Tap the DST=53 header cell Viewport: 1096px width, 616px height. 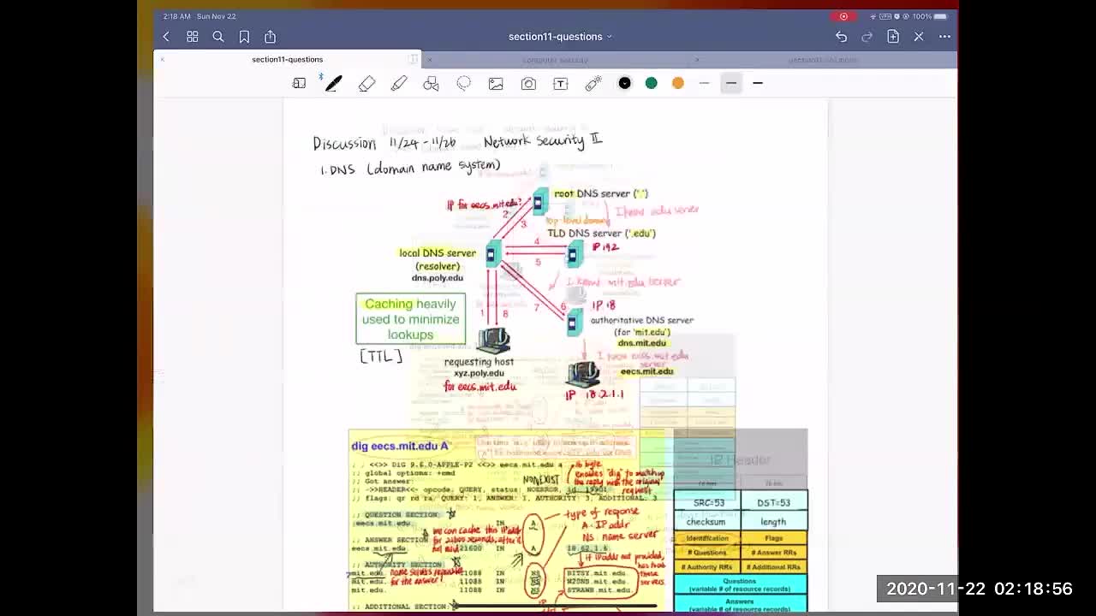click(x=773, y=503)
